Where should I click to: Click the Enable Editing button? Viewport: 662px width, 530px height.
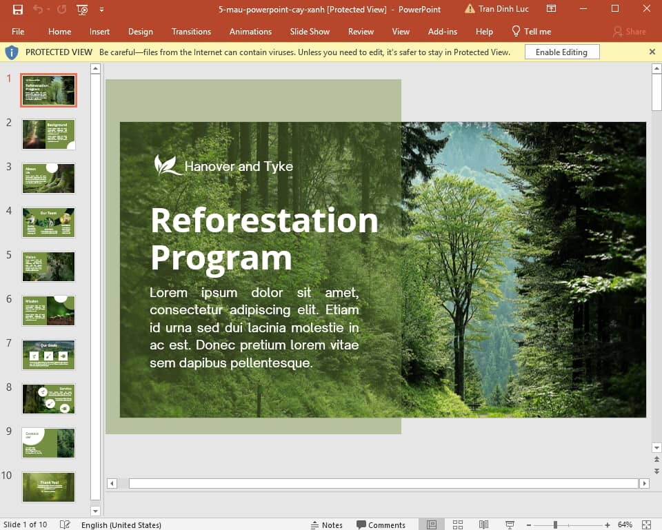(x=563, y=51)
